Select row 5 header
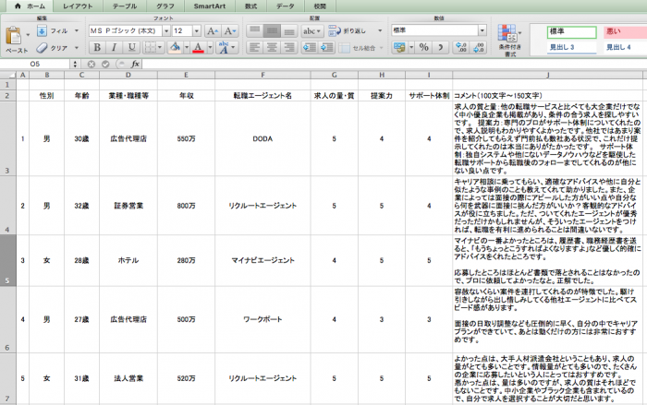Viewport: 647px width, 405px height. [7, 260]
